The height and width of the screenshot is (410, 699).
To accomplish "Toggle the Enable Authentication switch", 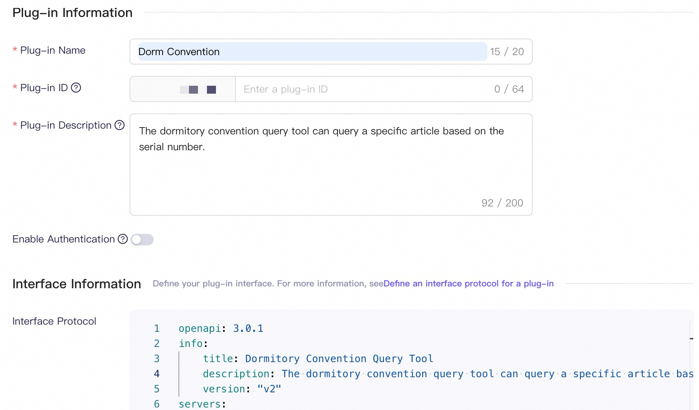I will [142, 240].
